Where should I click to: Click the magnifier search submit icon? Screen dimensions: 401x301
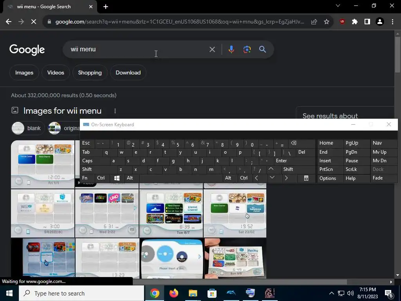(x=263, y=49)
